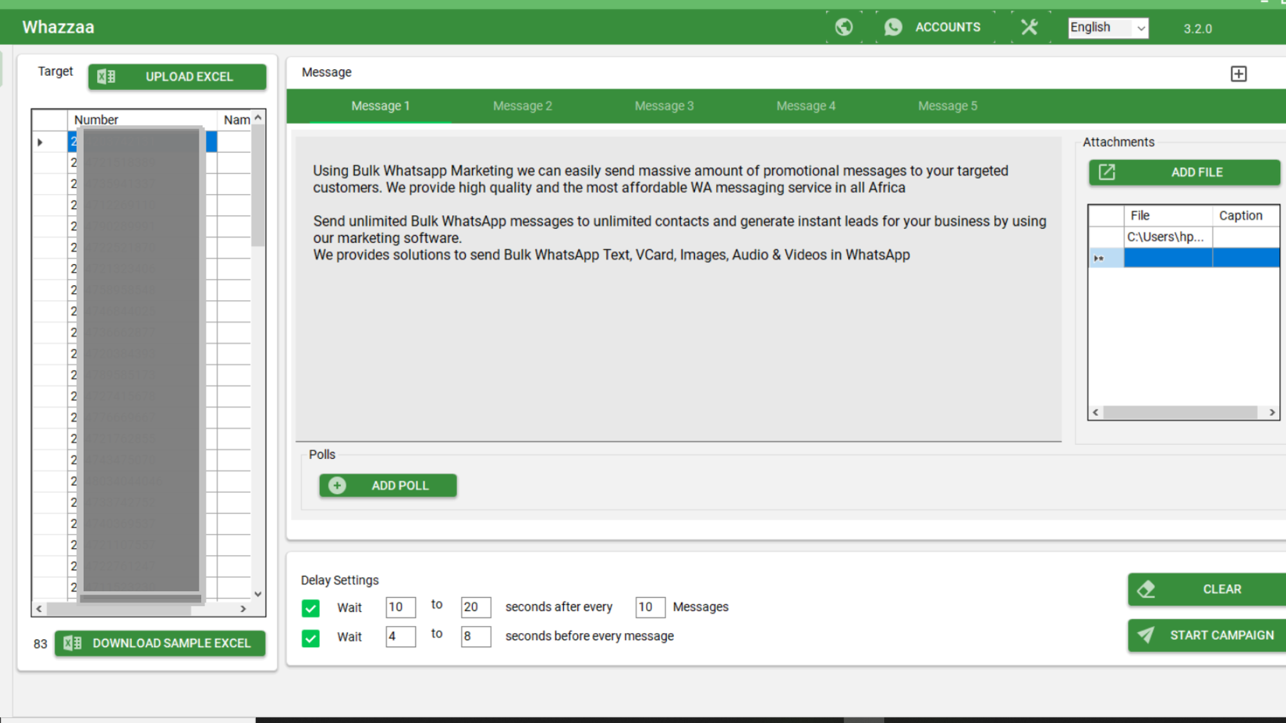Open the globe web icon in header
Viewport: 1286px width, 723px height.
(x=844, y=27)
